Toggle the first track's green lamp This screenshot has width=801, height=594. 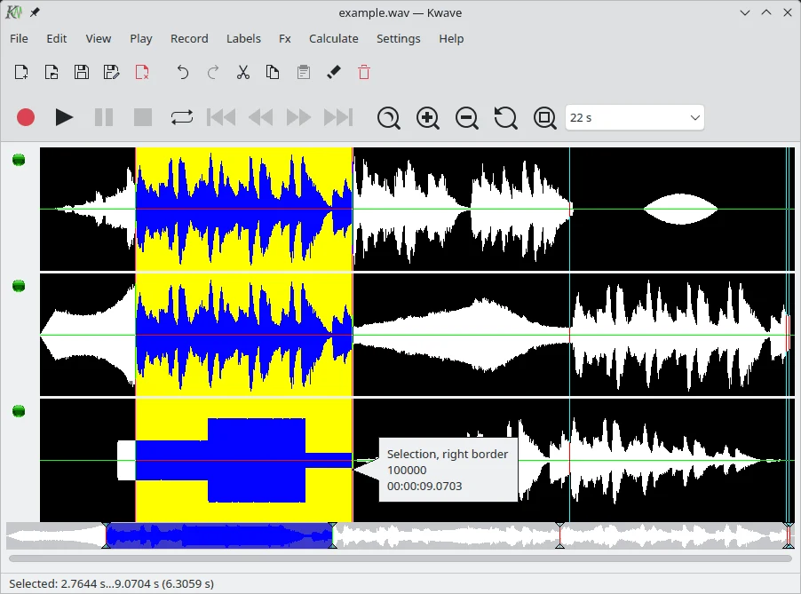(x=19, y=160)
